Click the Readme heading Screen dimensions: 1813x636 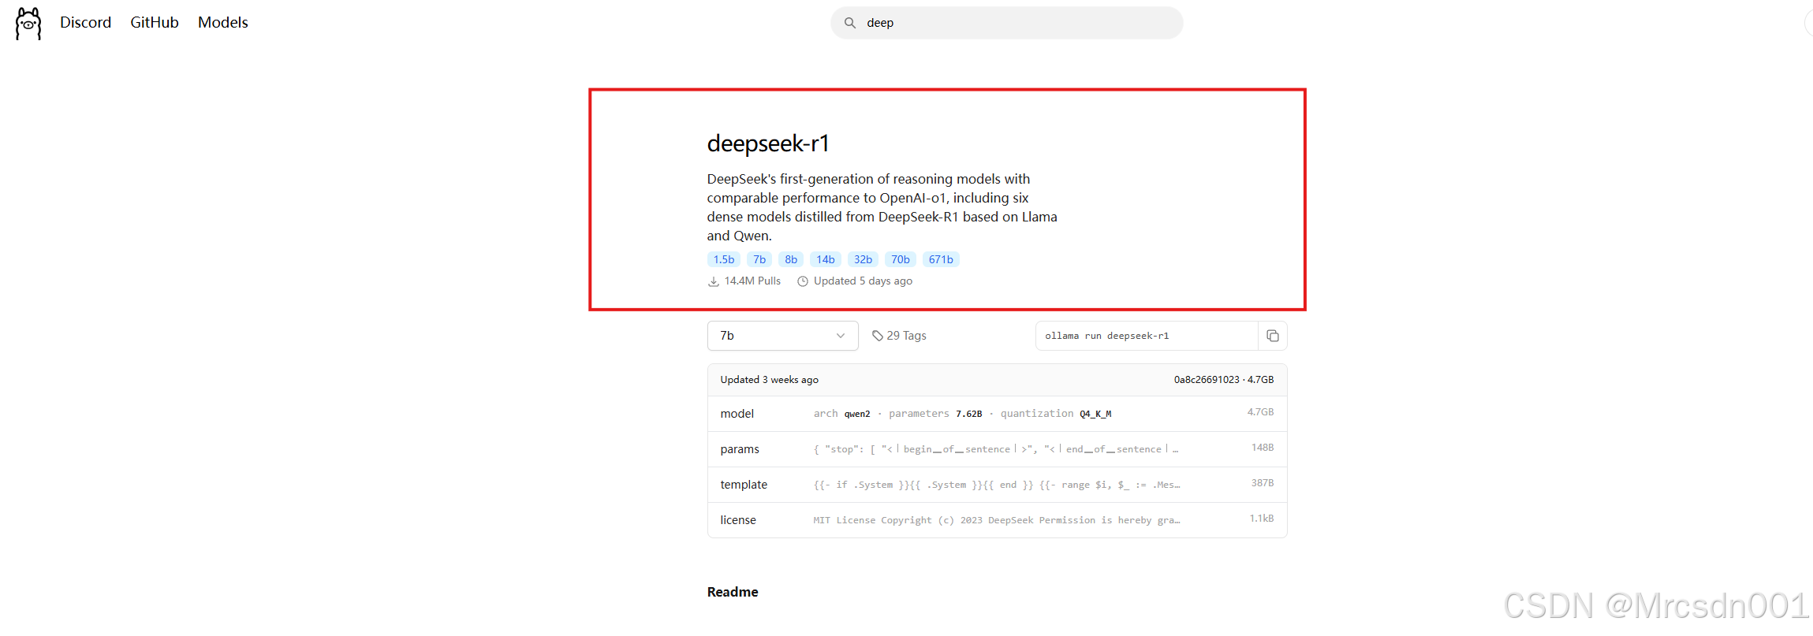tap(733, 592)
